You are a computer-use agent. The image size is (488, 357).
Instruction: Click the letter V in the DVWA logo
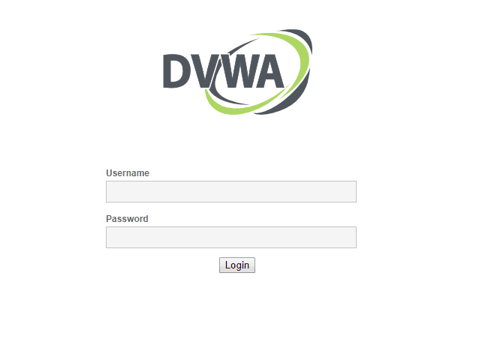(x=203, y=71)
